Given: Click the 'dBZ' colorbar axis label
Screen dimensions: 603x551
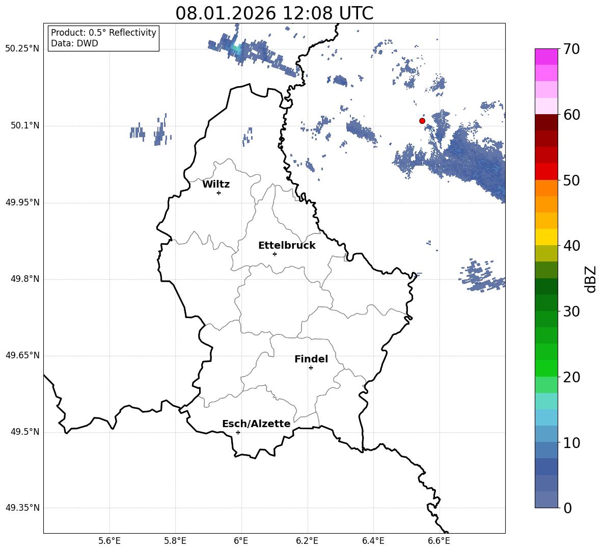Looking at the screenshot, I should pos(591,279).
